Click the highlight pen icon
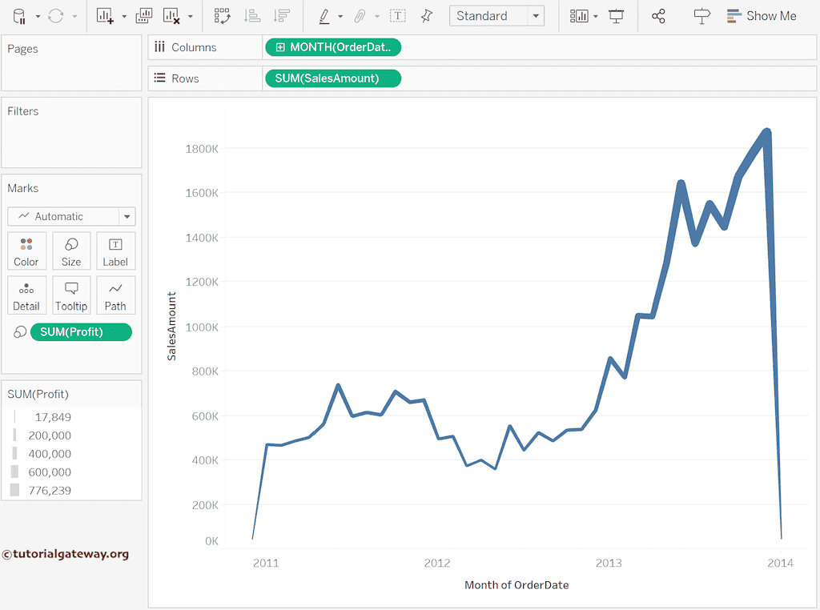820x610 pixels. (324, 15)
